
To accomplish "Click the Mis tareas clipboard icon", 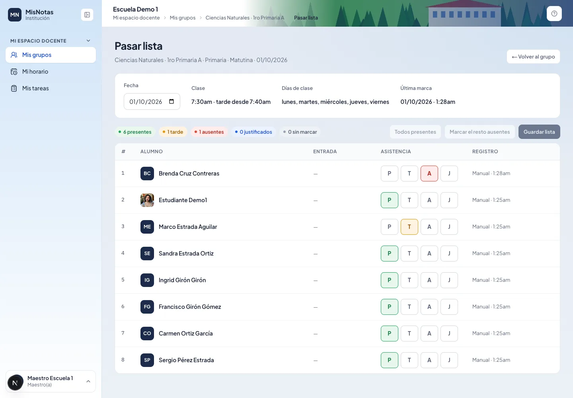I will [x=14, y=88].
